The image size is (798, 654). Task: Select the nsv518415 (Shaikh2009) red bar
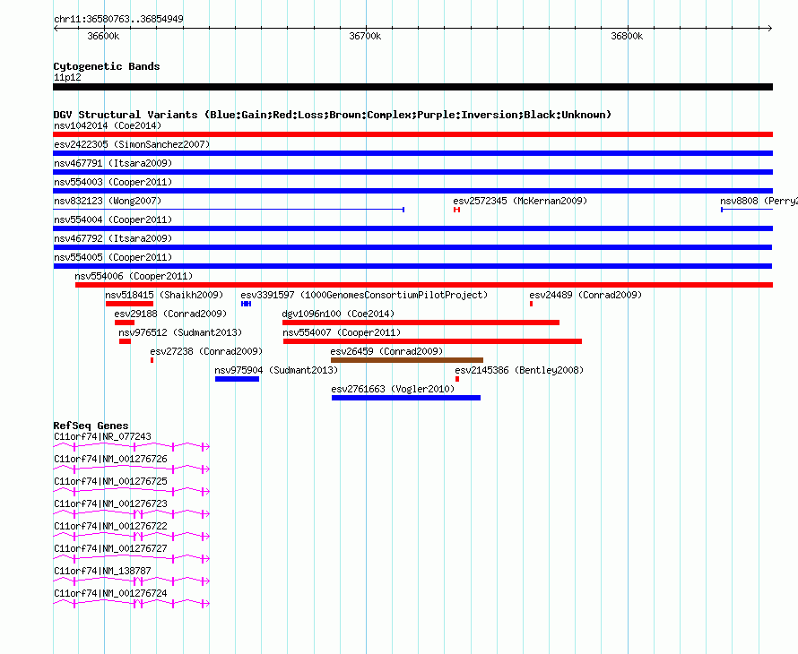point(130,304)
